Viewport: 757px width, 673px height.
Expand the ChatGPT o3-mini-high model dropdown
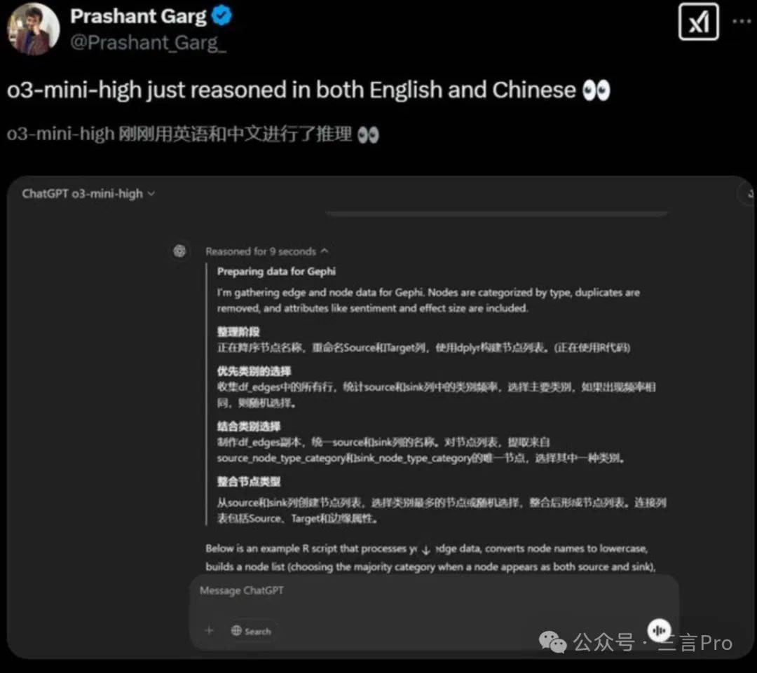point(88,194)
